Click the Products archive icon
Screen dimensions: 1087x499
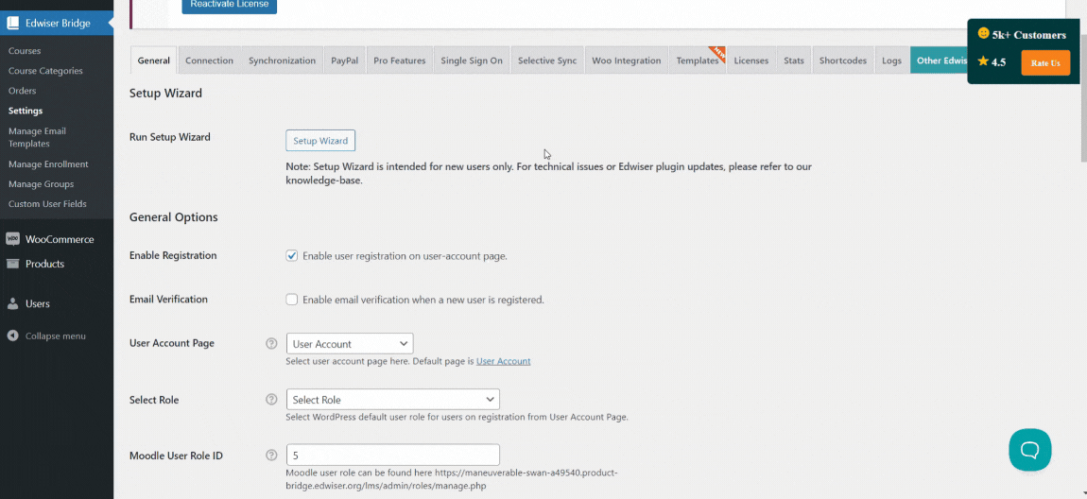click(13, 264)
